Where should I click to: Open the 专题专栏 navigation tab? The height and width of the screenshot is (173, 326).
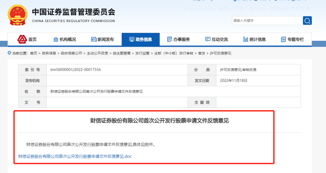click(293, 39)
